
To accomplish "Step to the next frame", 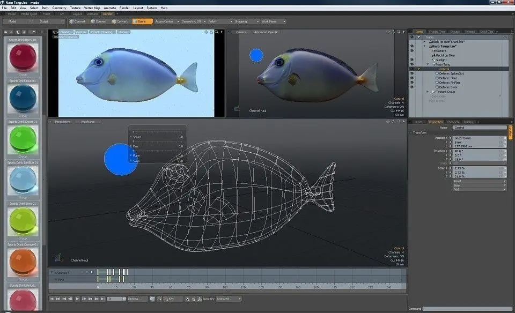I will [84, 299].
